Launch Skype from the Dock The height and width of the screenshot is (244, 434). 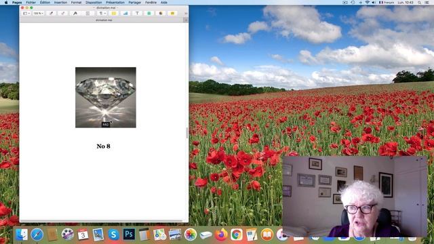pyautogui.click(x=113, y=235)
